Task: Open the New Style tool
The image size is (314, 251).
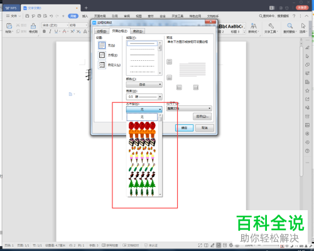Action: click(x=254, y=28)
